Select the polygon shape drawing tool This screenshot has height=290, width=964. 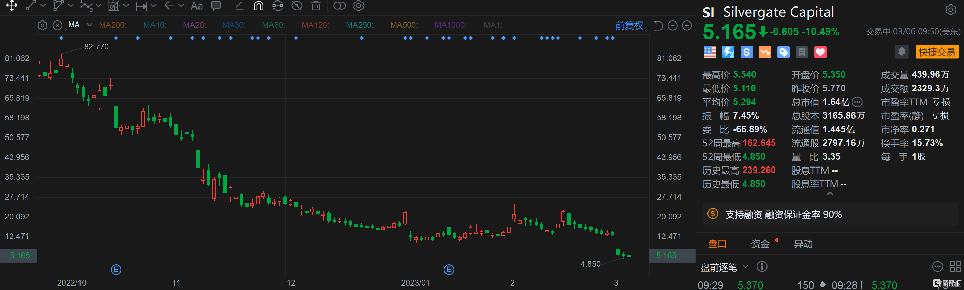[x=58, y=5]
